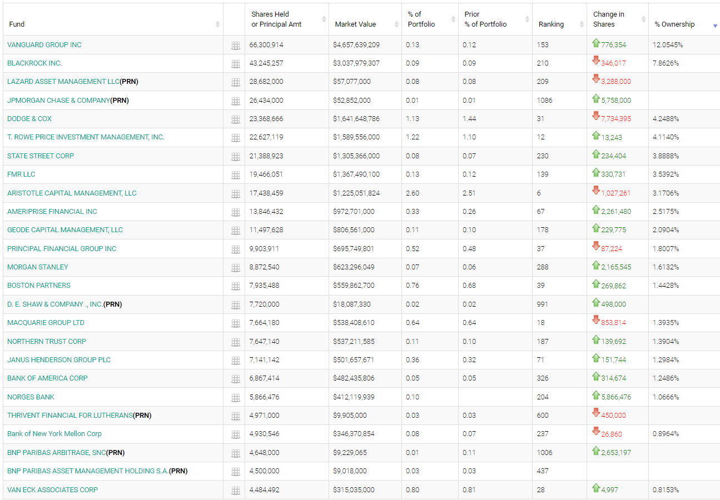Sort the table by Fund column
Viewport: 720px width, 500px height.
(x=112, y=19)
